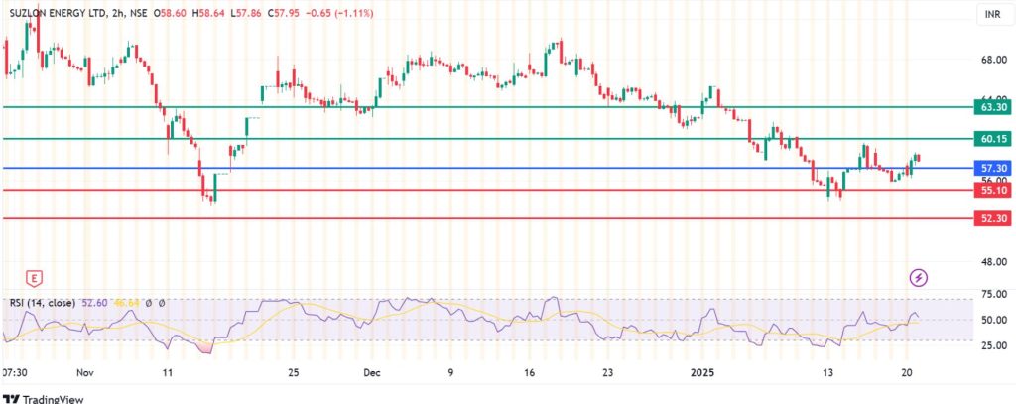Open the INR currency selector

tap(988, 15)
